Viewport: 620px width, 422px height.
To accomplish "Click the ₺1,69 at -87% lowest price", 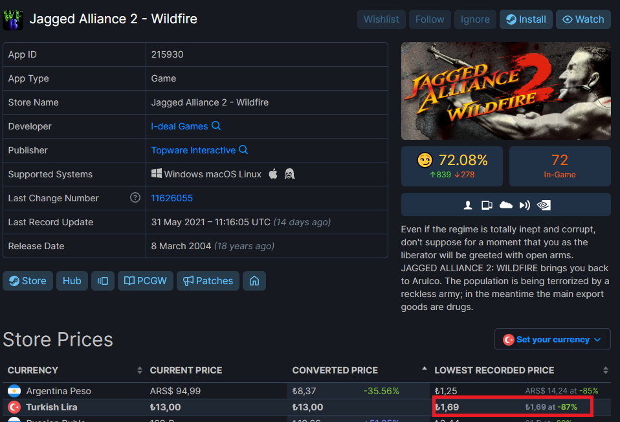I will click(x=551, y=407).
